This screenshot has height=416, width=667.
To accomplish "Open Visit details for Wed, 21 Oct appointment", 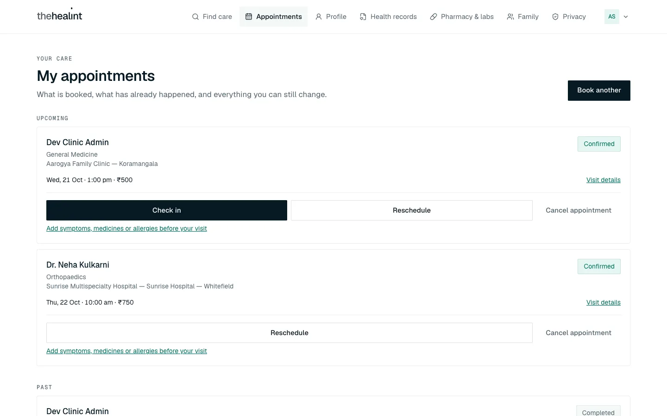I will click(x=604, y=180).
